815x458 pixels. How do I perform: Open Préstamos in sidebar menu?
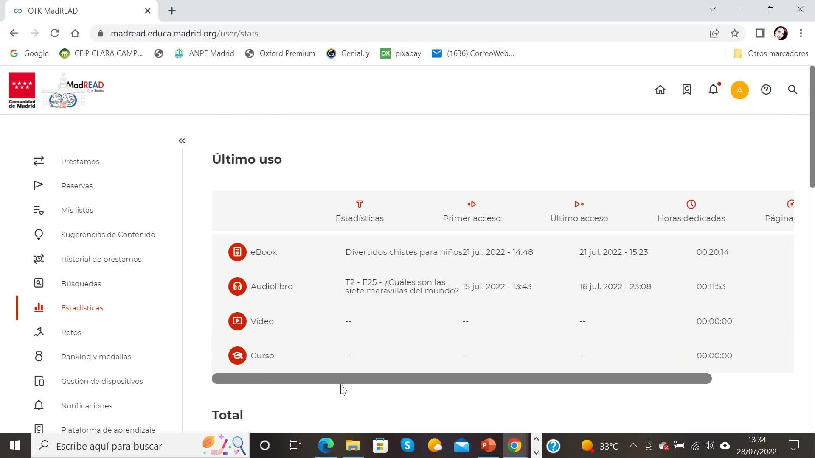point(80,162)
